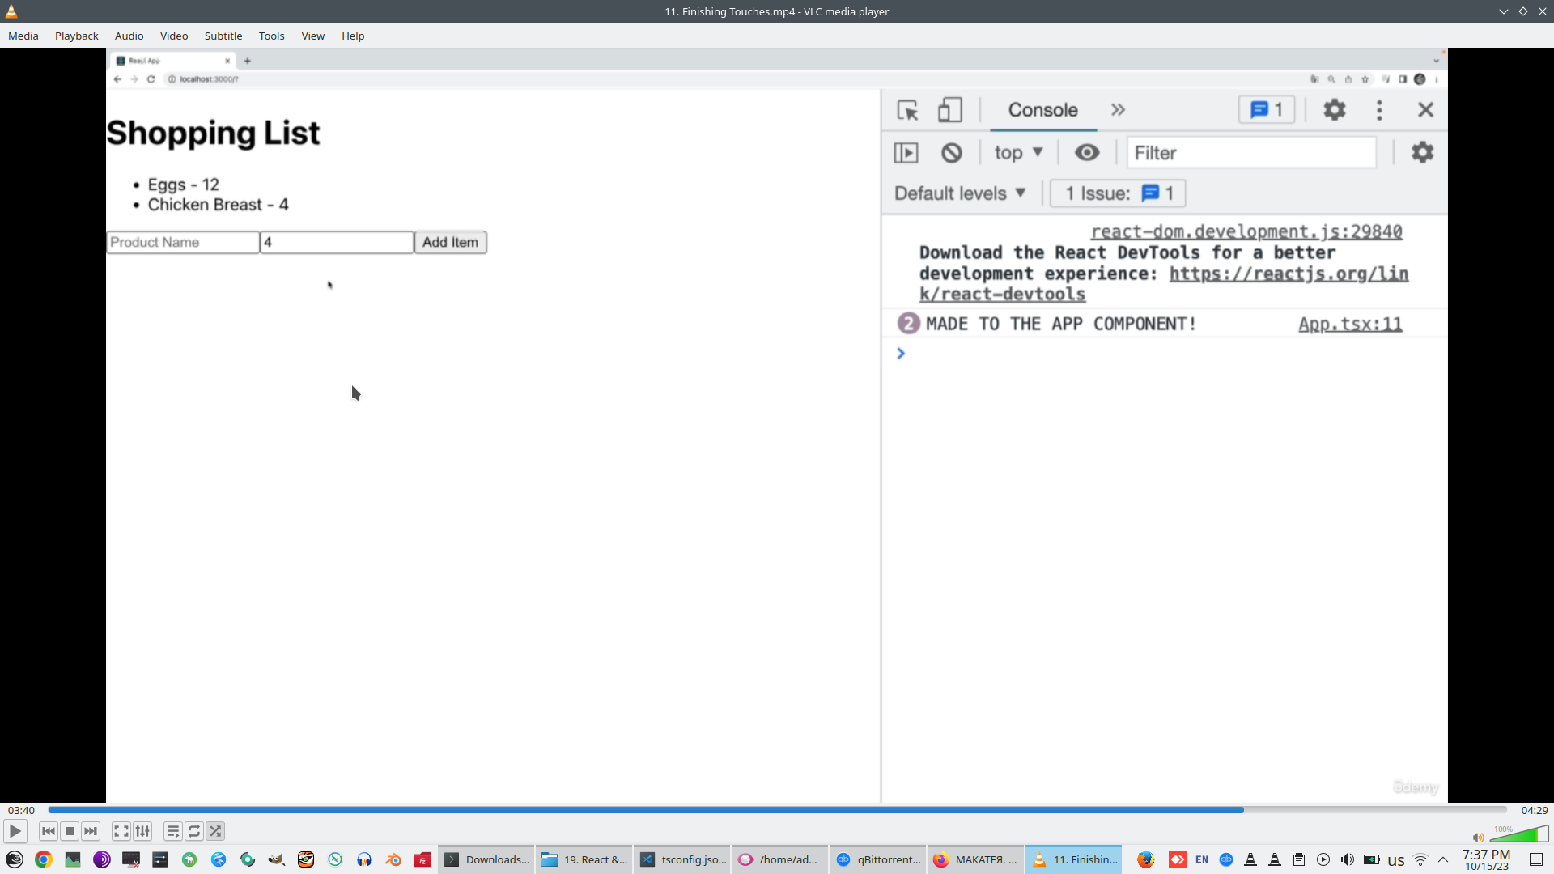Expand hidden system tray icons arrow
The image size is (1554, 874).
coord(1443,859)
